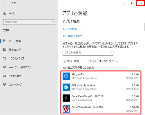Open the アプリ実行エイリアス link
The width and height of the screenshot is (145, 115).
[x=73, y=36]
